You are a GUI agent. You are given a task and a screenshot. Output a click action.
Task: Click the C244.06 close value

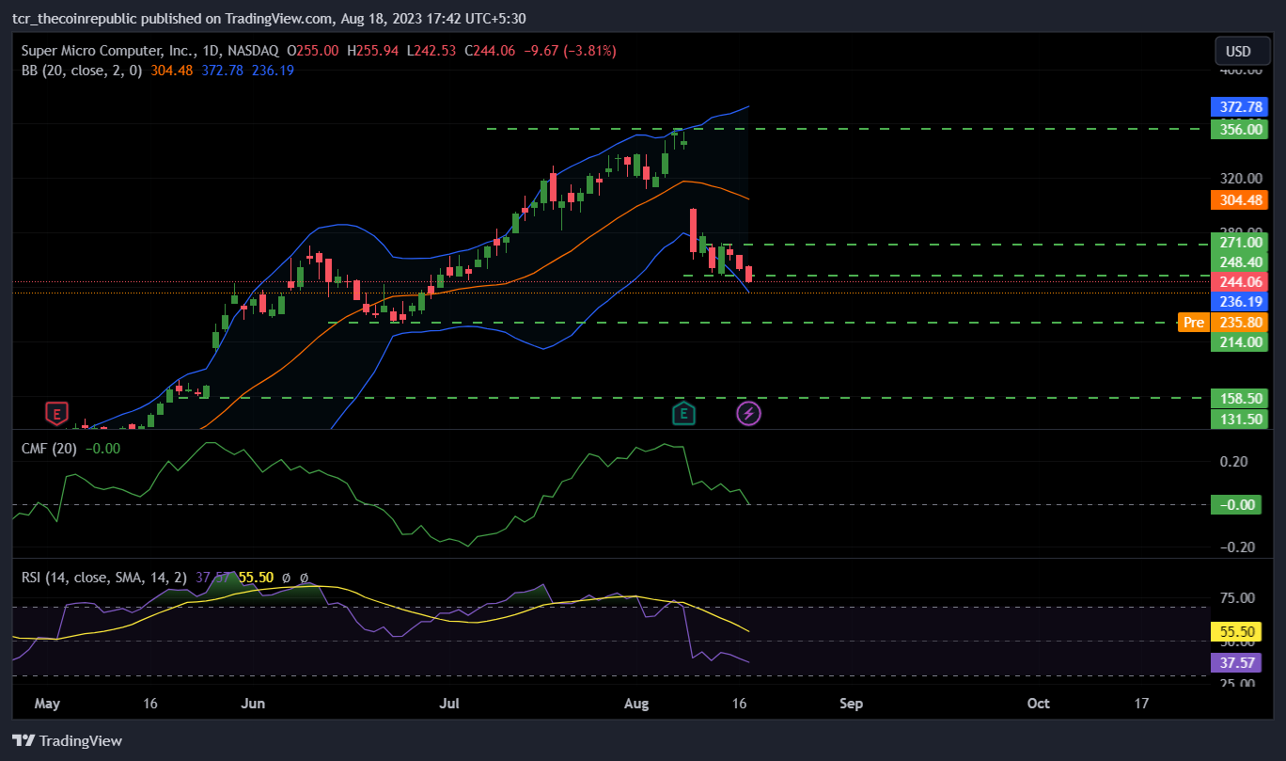coord(490,51)
